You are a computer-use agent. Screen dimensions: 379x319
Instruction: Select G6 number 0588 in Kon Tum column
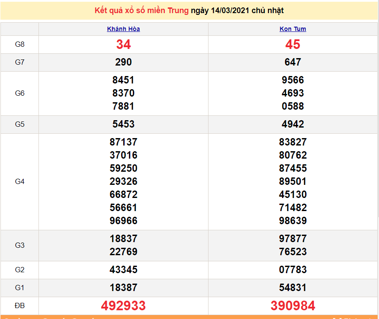click(292, 106)
